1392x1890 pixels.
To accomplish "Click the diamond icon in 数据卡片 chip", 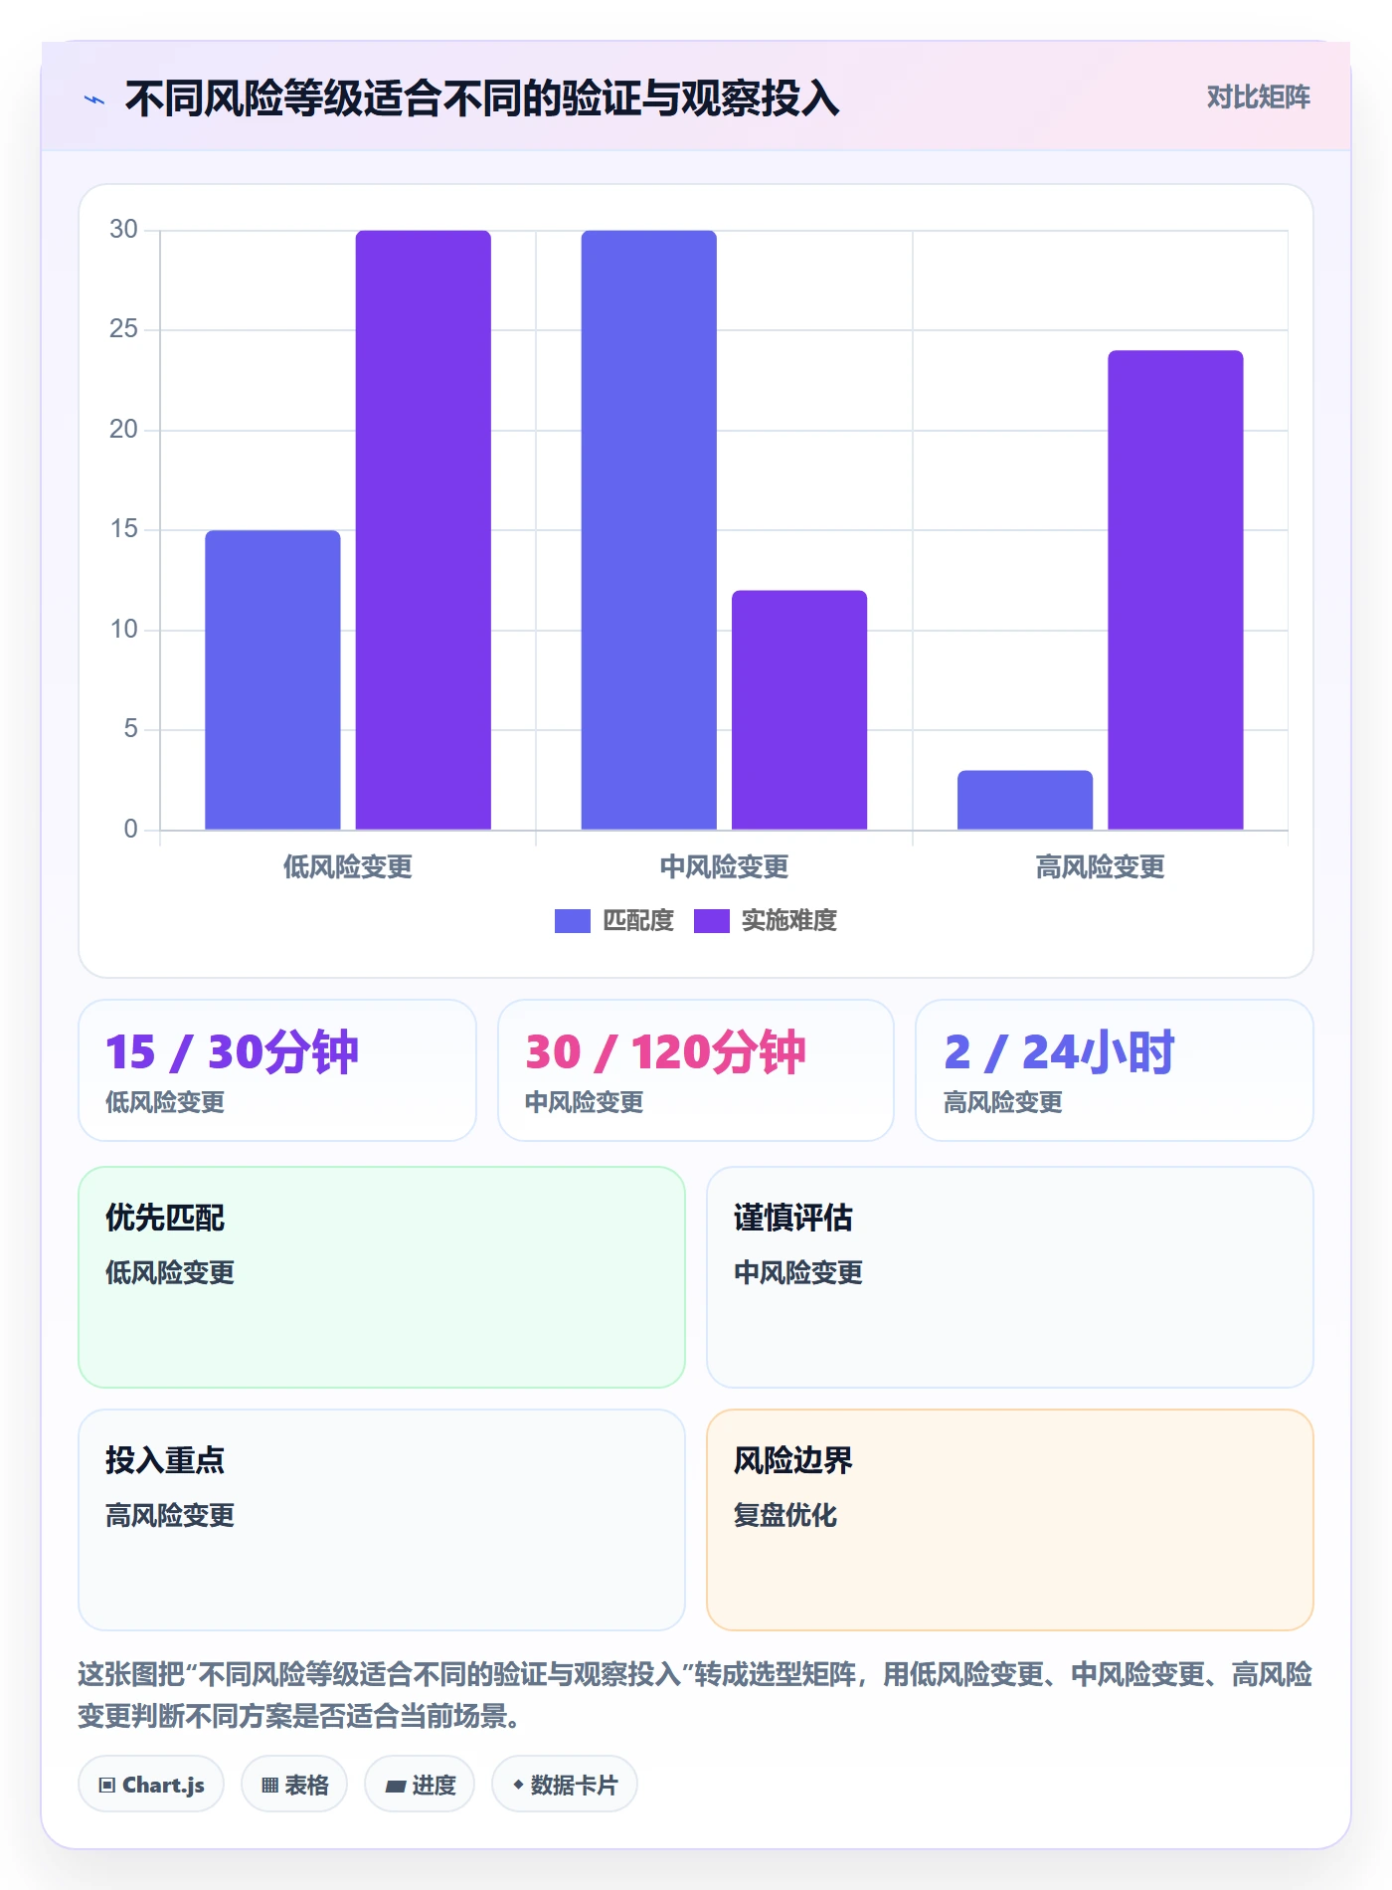I will tap(518, 1786).
